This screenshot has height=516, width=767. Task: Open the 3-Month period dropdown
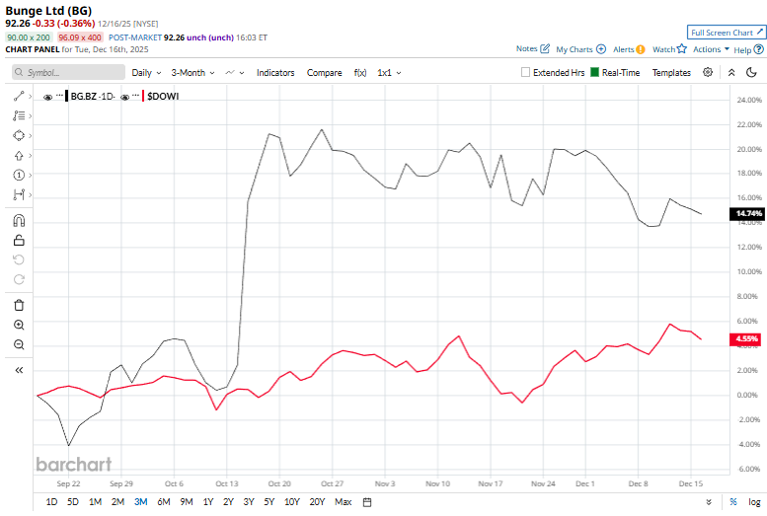(x=192, y=73)
